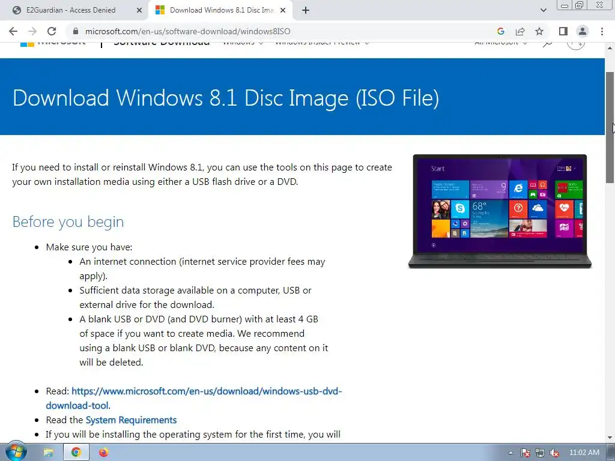Click the Software Download header link
The width and height of the screenshot is (615, 461).
[x=162, y=43]
